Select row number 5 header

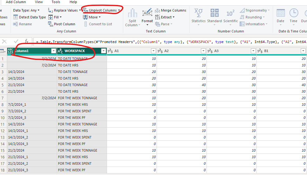[x=2, y=85]
